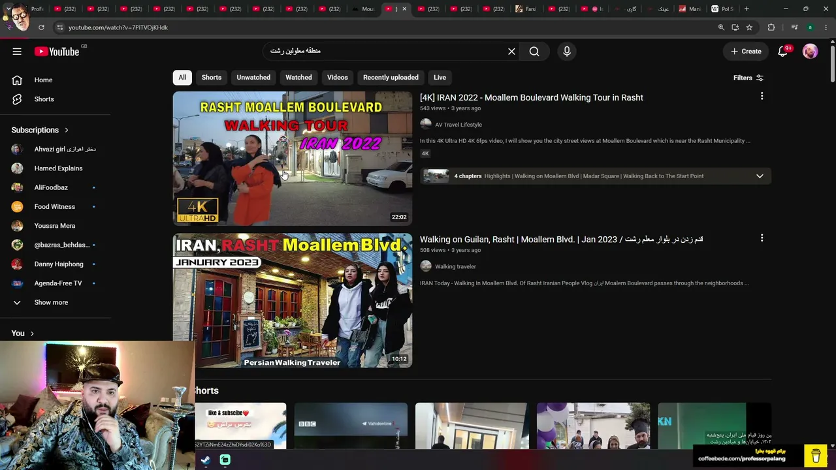
Task: View site information in the address bar
Action: (x=59, y=27)
